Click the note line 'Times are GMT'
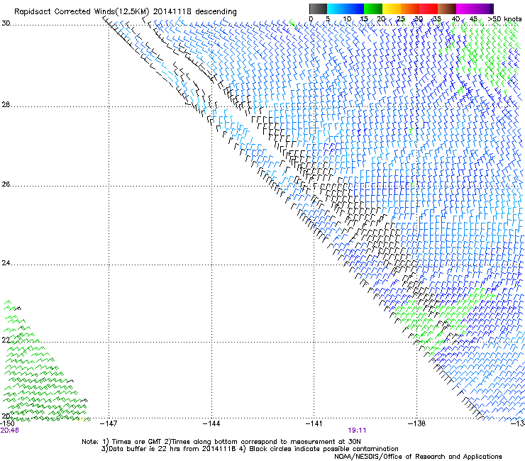The image size is (525, 461). click(137, 442)
